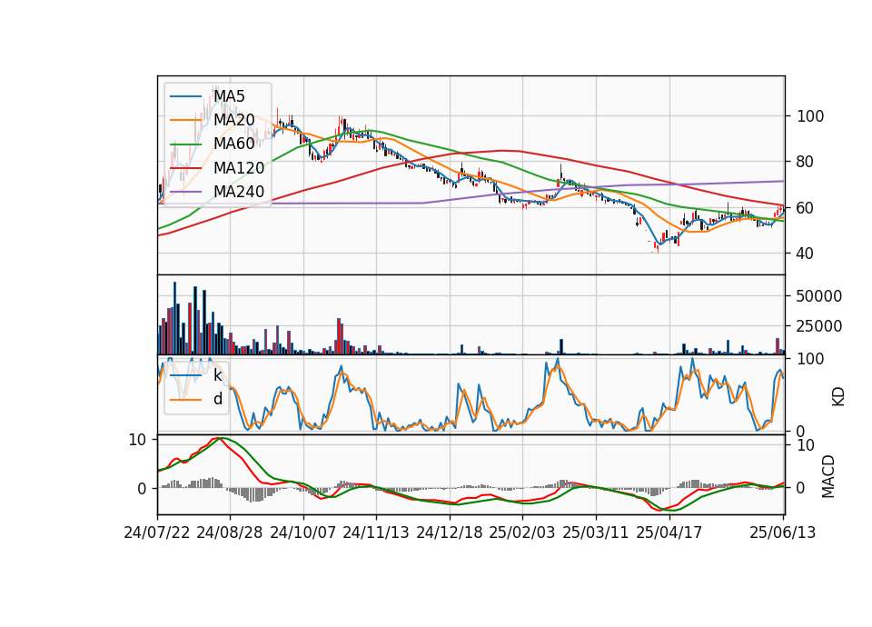The image size is (872, 627).
Task: Click the 25000 volume axis label
Action: pyautogui.click(x=818, y=326)
